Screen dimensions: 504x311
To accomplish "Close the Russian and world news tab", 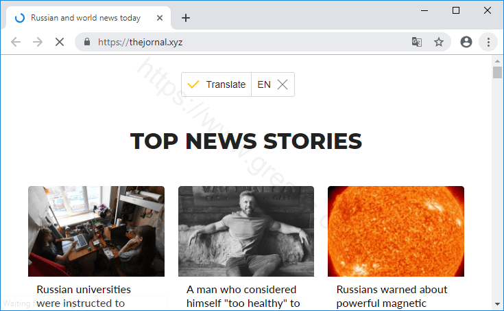I will pos(160,18).
